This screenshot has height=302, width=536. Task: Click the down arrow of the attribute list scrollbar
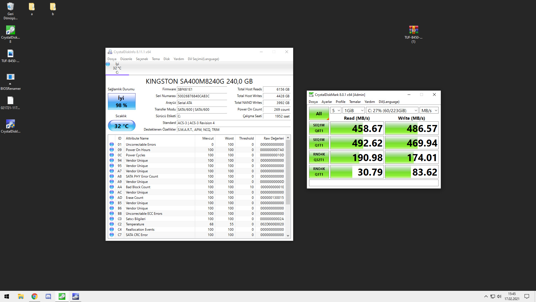(288, 235)
